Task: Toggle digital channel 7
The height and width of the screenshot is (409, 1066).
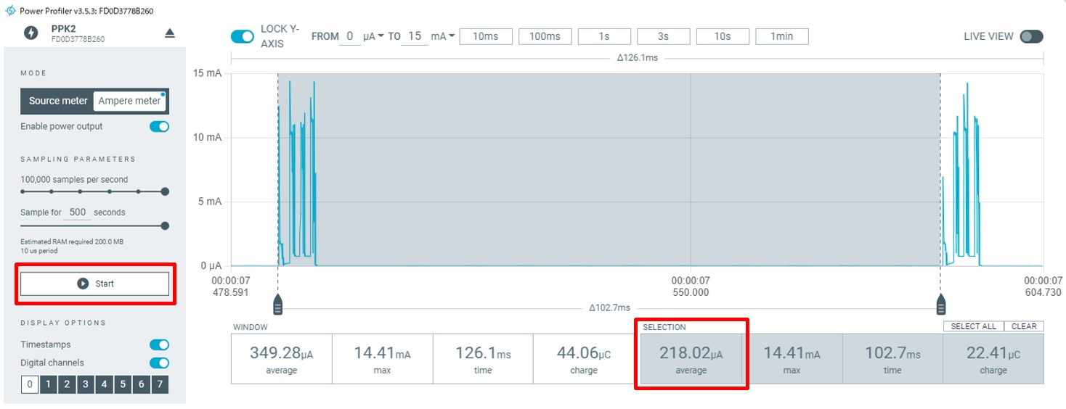Action: pyautogui.click(x=160, y=384)
